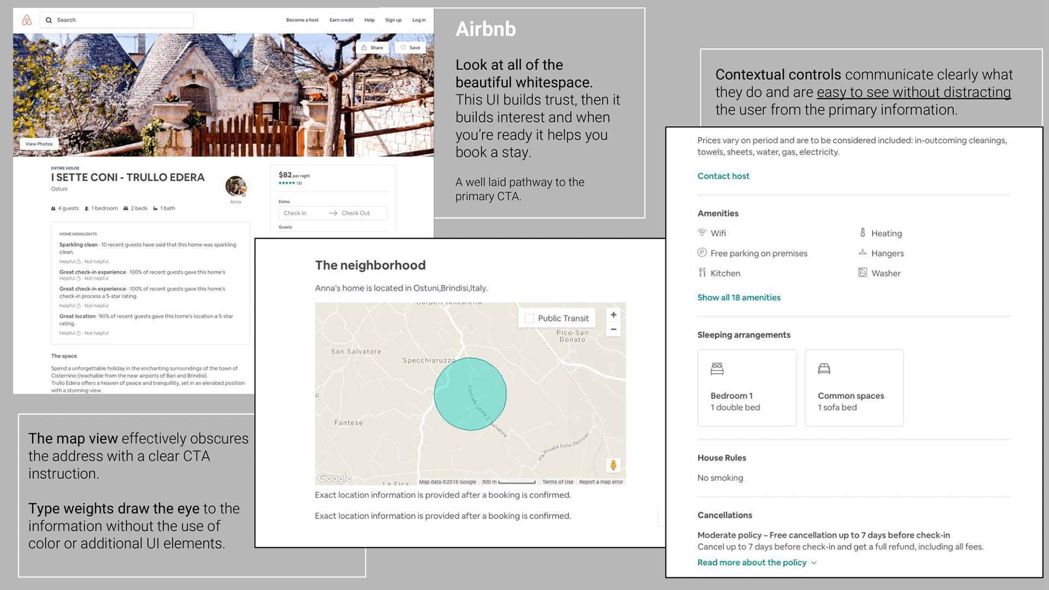
Task: Click Report a map error link
Action: click(601, 482)
